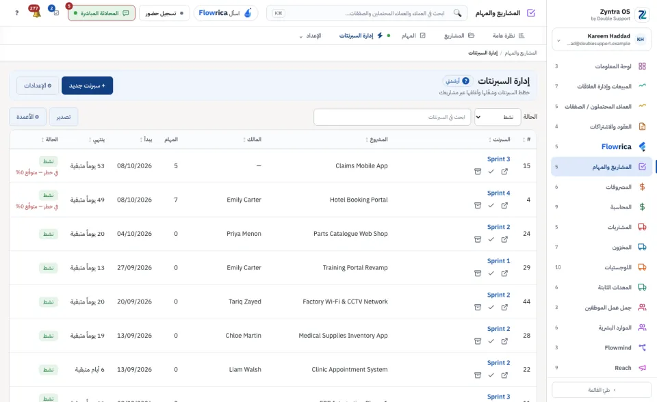Open الموارد البشرية in sidebar

click(602, 327)
